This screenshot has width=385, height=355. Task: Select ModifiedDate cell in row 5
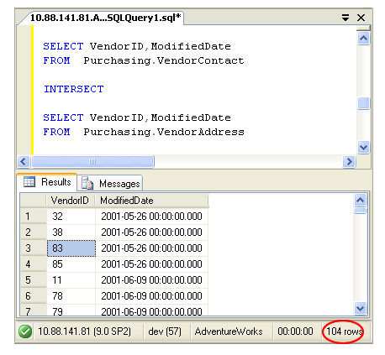151,280
